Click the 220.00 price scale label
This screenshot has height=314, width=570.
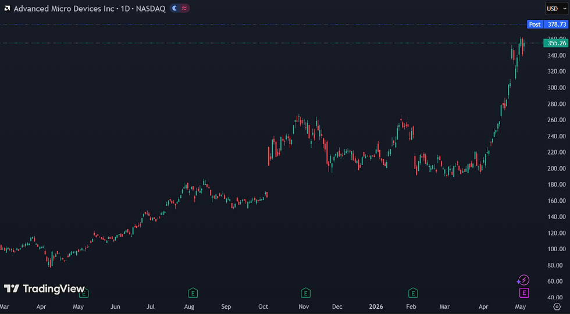pyautogui.click(x=557, y=152)
